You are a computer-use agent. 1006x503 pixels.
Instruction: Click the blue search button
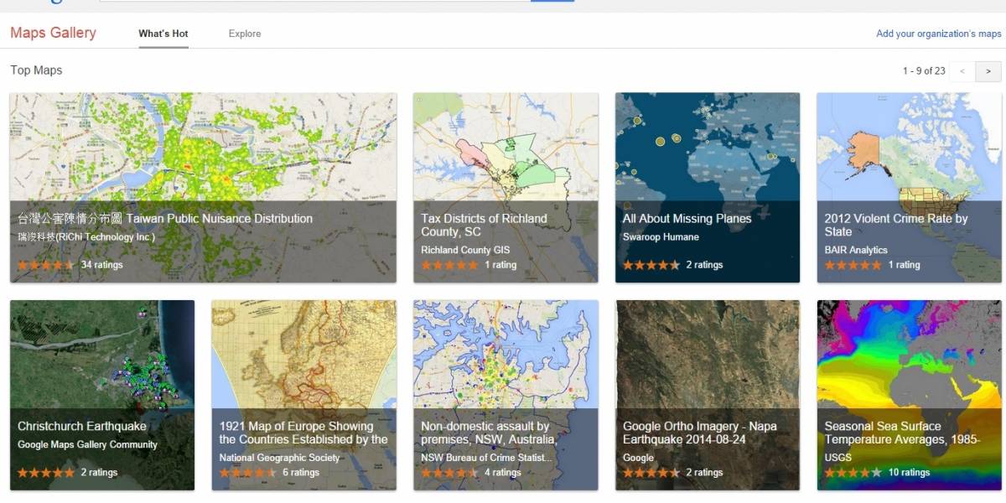(552, 1)
